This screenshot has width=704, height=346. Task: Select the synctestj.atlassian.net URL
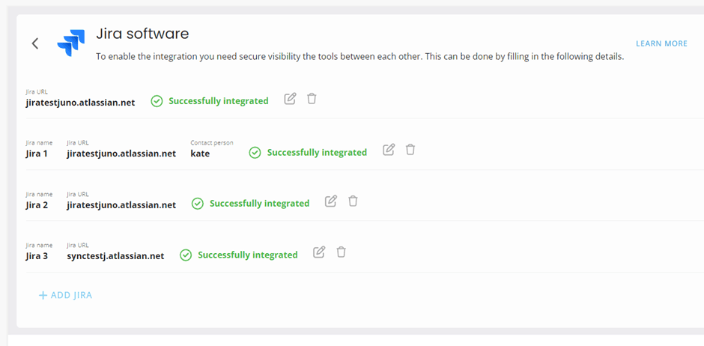click(115, 256)
